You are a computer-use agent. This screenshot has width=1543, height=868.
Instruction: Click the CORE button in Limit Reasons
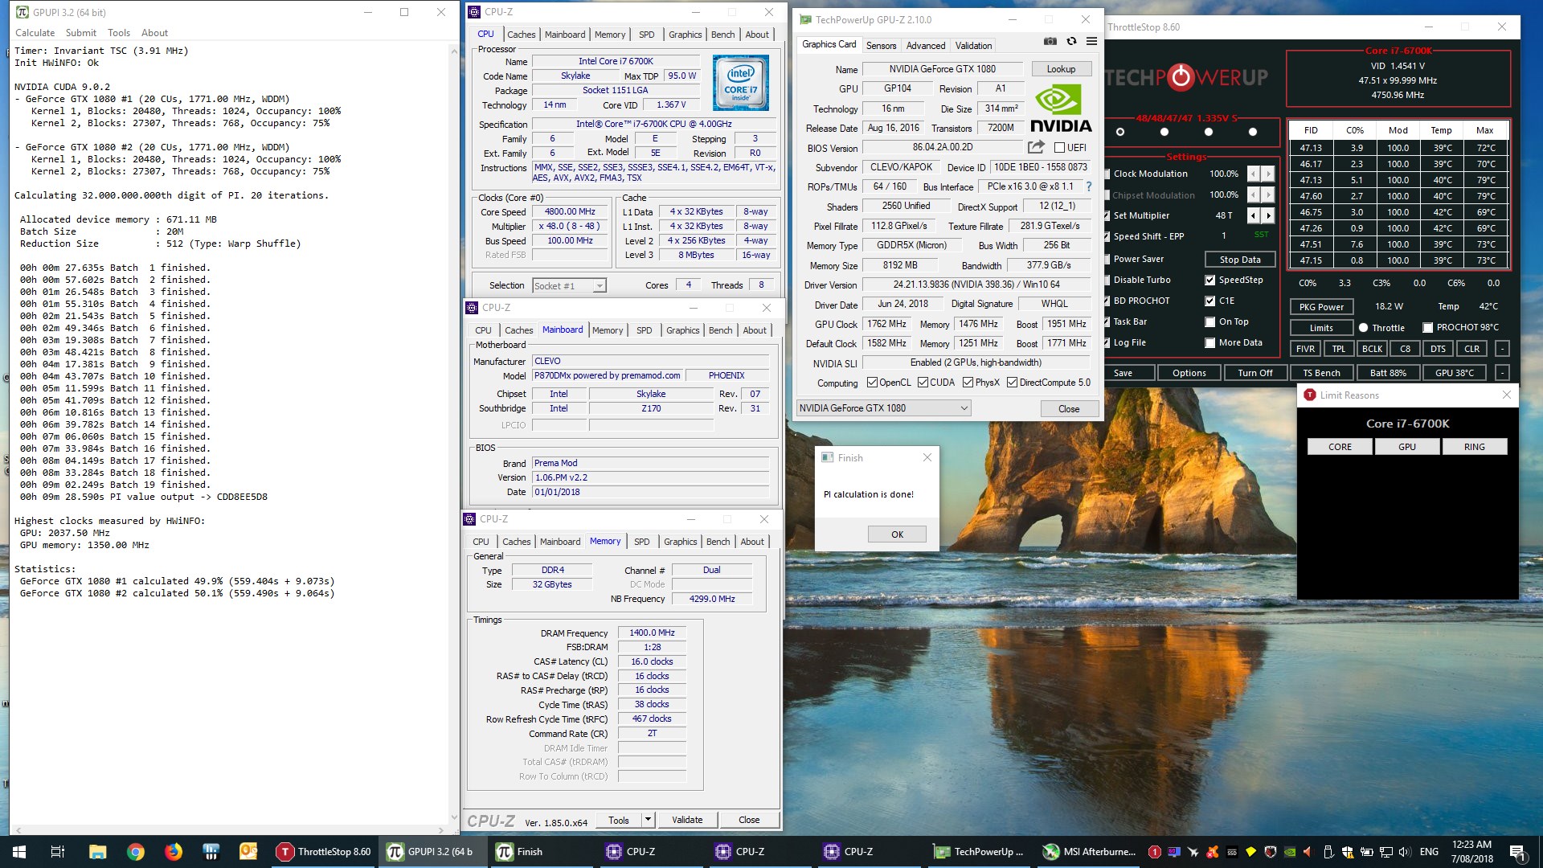point(1340,447)
